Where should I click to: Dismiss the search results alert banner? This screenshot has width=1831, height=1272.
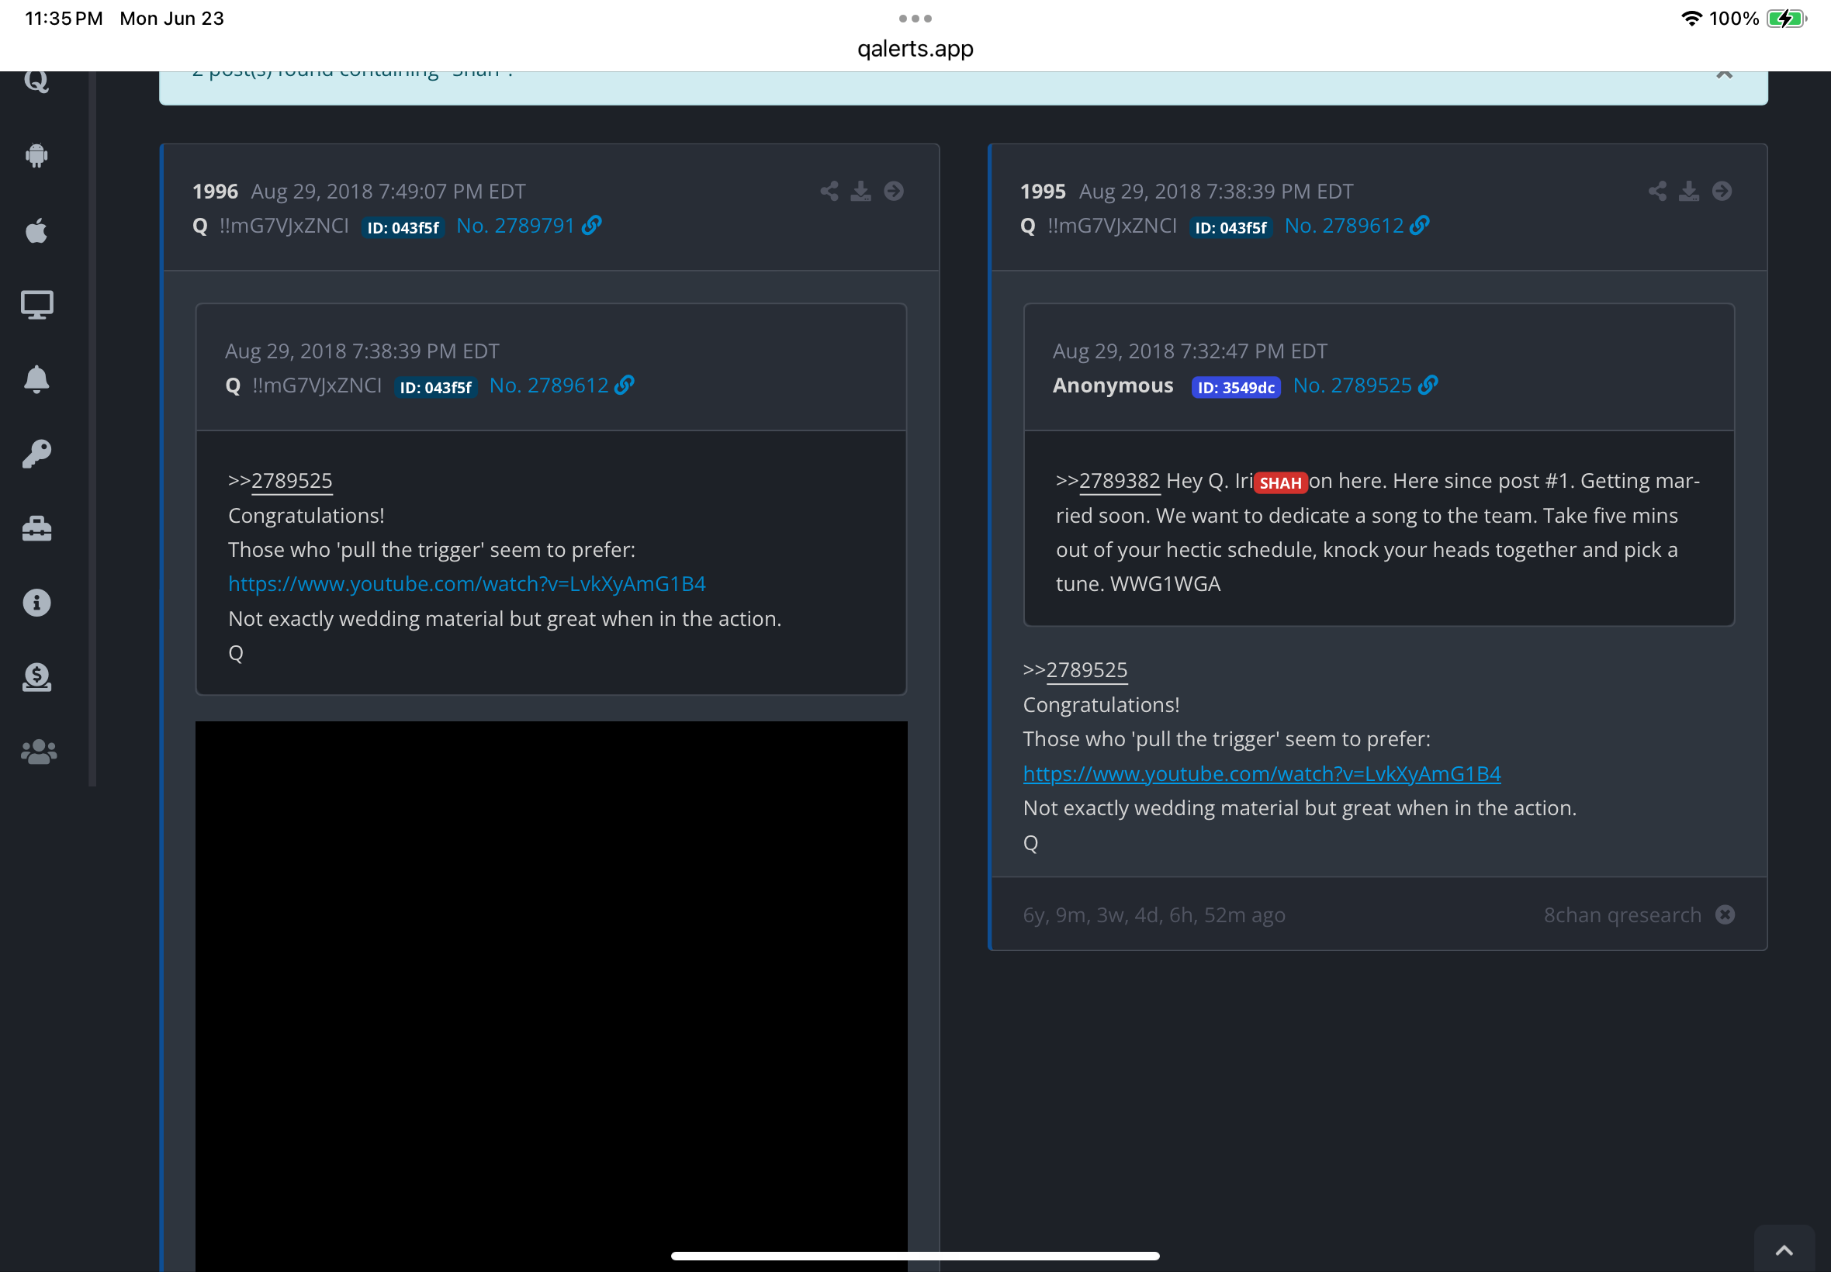[1724, 74]
